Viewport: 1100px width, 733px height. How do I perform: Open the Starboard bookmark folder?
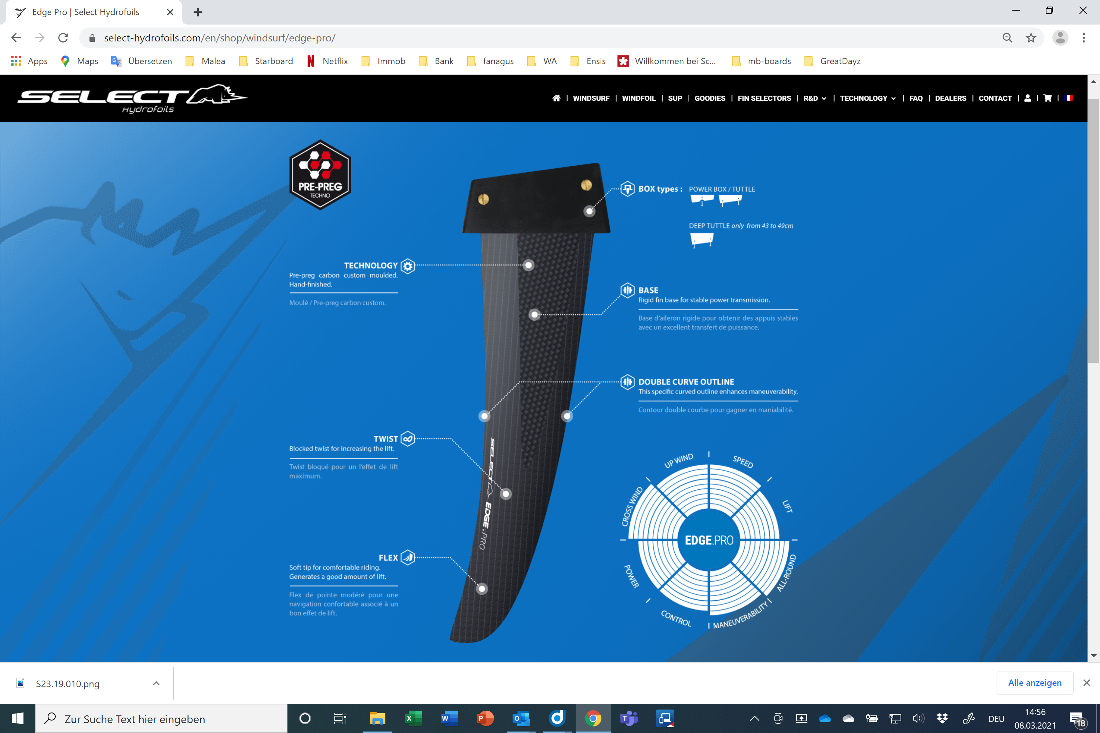click(265, 61)
